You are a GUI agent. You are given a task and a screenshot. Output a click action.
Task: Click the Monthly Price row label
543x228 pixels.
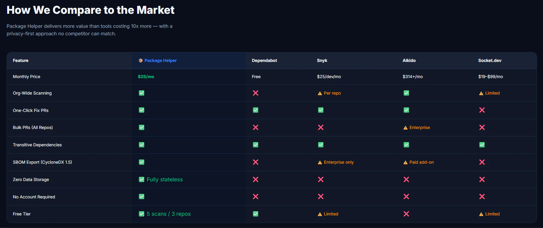(26, 77)
